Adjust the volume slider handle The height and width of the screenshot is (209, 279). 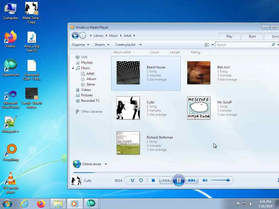tap(228, 180)
